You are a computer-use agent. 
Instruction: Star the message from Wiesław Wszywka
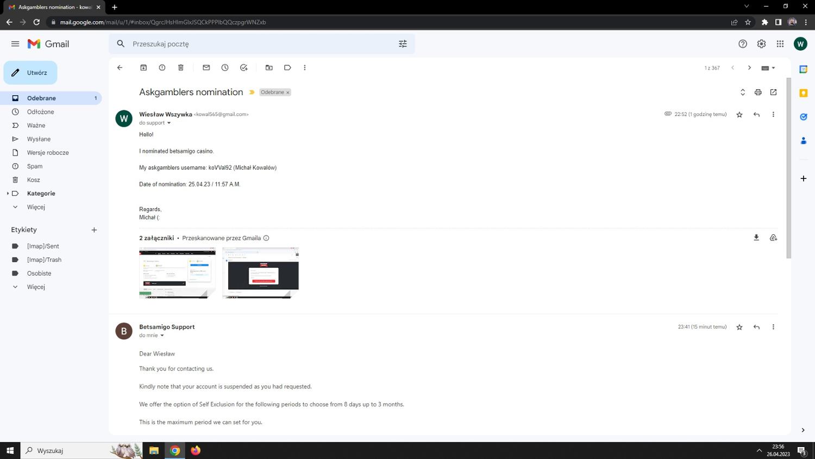coord(739,115)
